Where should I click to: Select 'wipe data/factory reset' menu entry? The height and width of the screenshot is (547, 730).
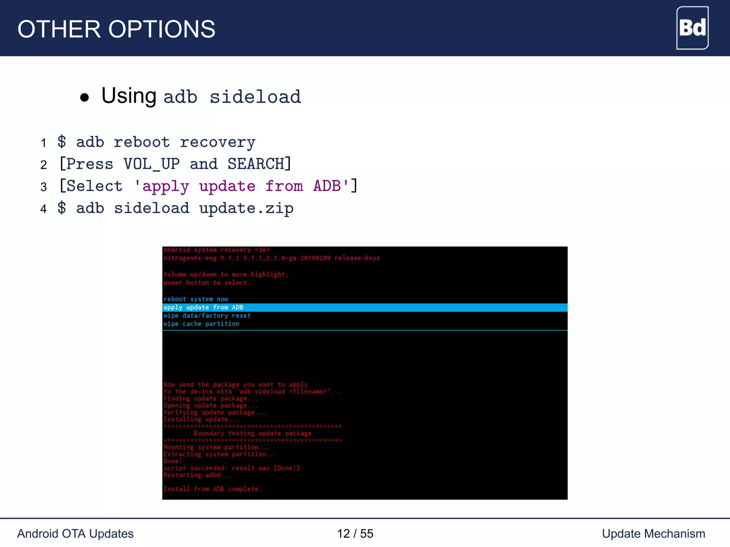coord(207,316)
